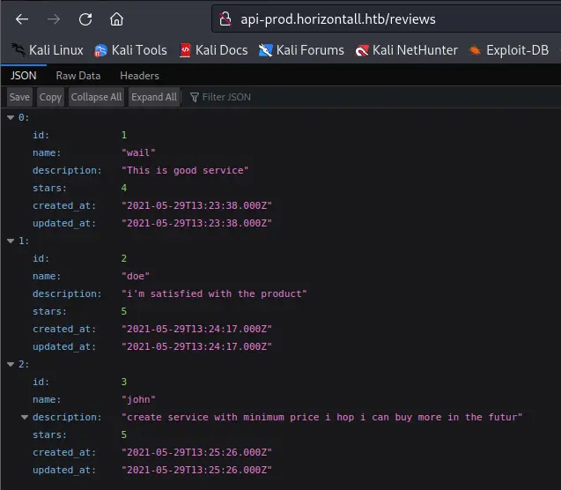The image size is (561, 490).
Task: Open the browser home page icon
Action: [116, 19]
